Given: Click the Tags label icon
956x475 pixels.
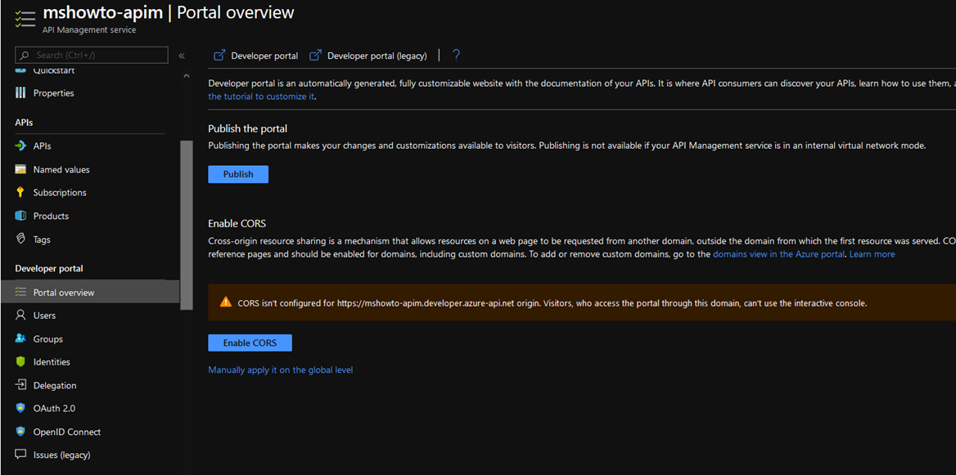Looking at the screenshot, I should click(x=20, y=240).
